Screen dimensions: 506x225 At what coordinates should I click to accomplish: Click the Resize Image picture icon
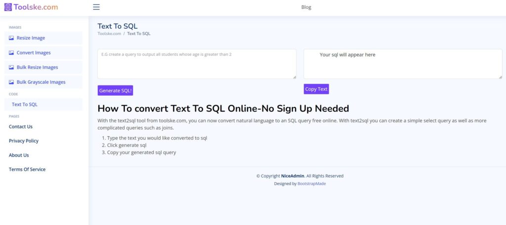coord(11,38)
